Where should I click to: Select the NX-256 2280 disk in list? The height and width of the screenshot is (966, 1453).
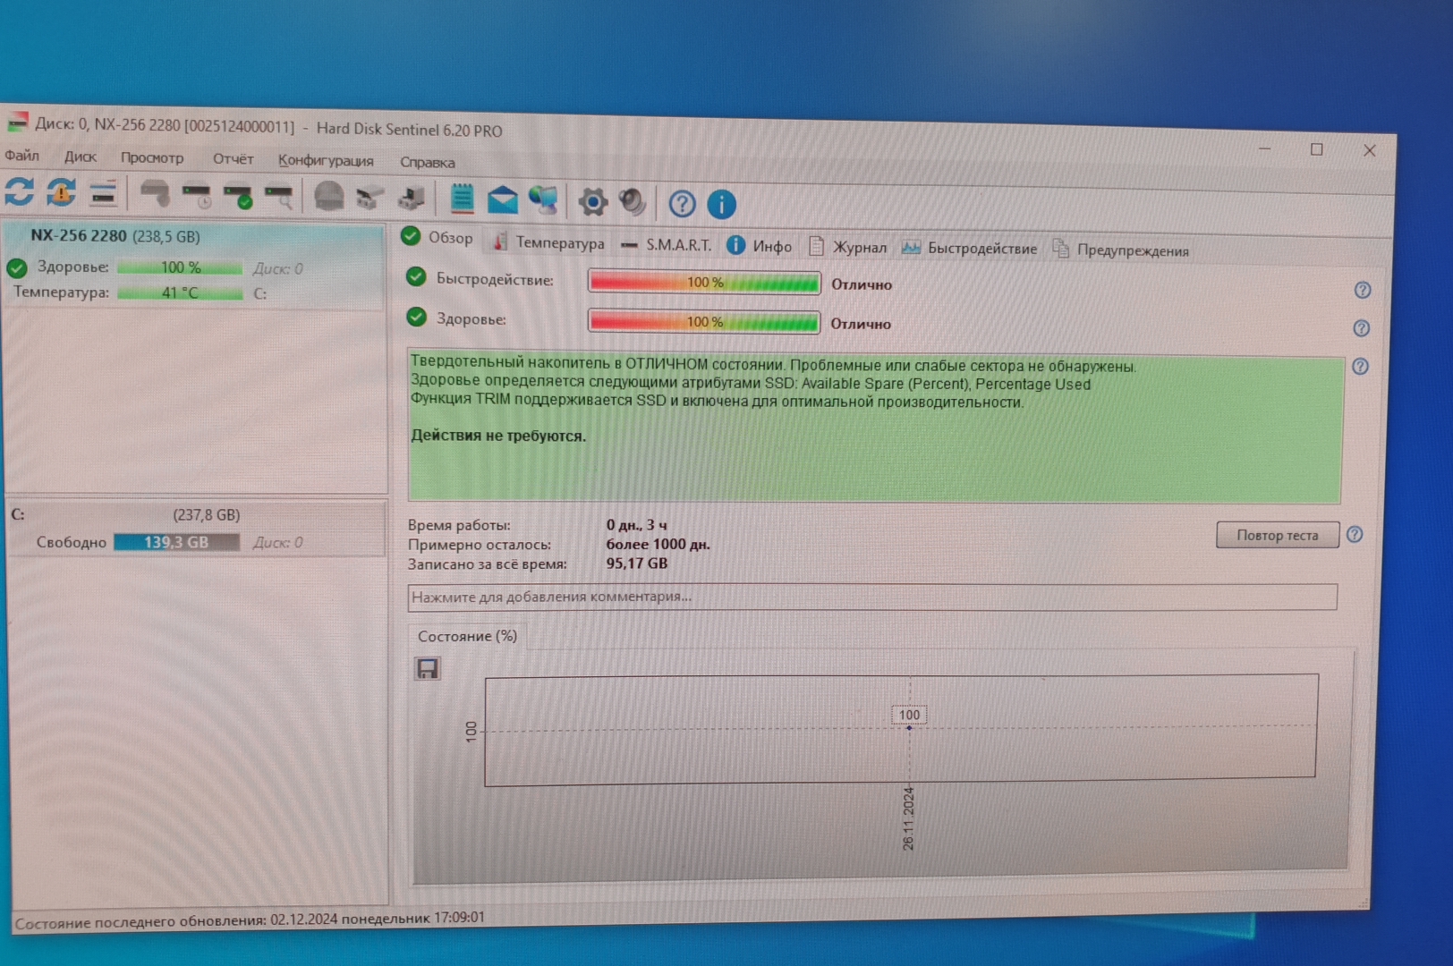[x=115, y=236]
